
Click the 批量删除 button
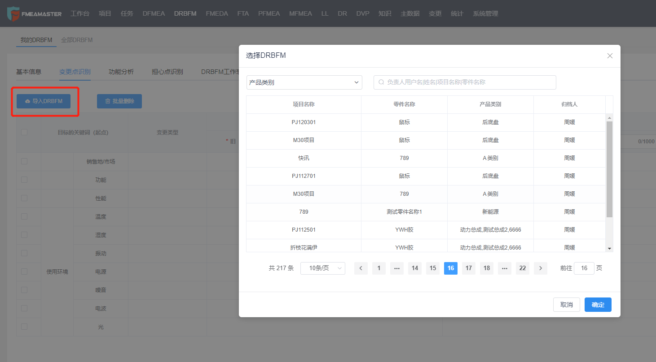point(119,101)
